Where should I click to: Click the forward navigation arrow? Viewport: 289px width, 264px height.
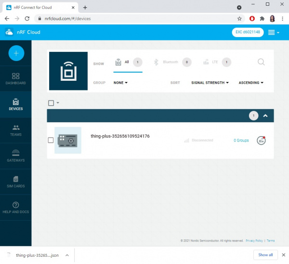(17, 19)
